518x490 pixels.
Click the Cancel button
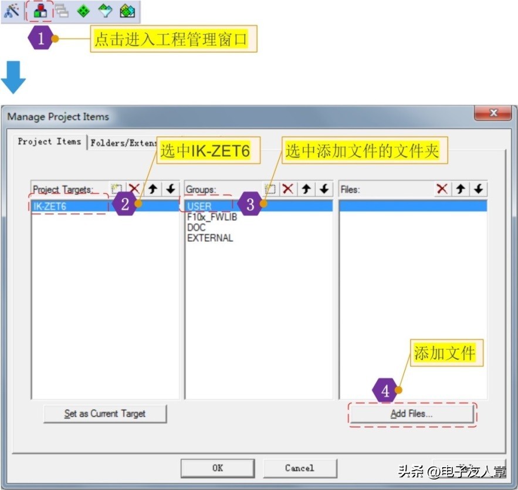click(300, 468)
